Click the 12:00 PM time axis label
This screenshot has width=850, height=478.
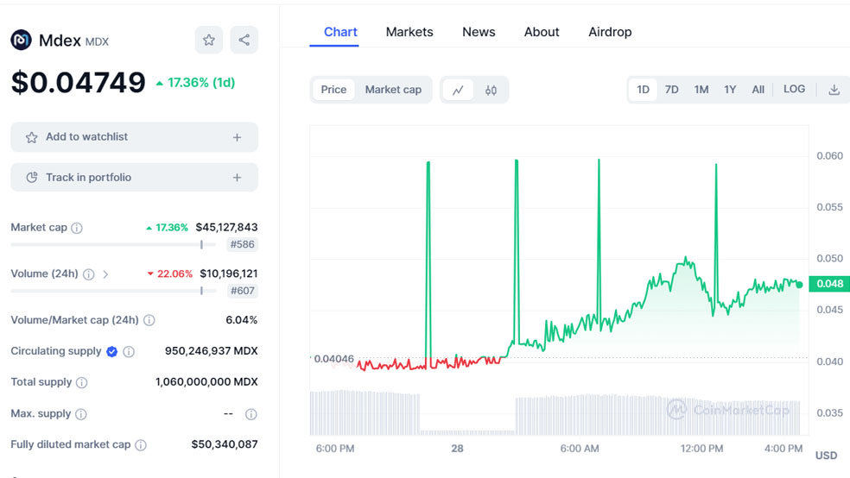pos(701,448)
